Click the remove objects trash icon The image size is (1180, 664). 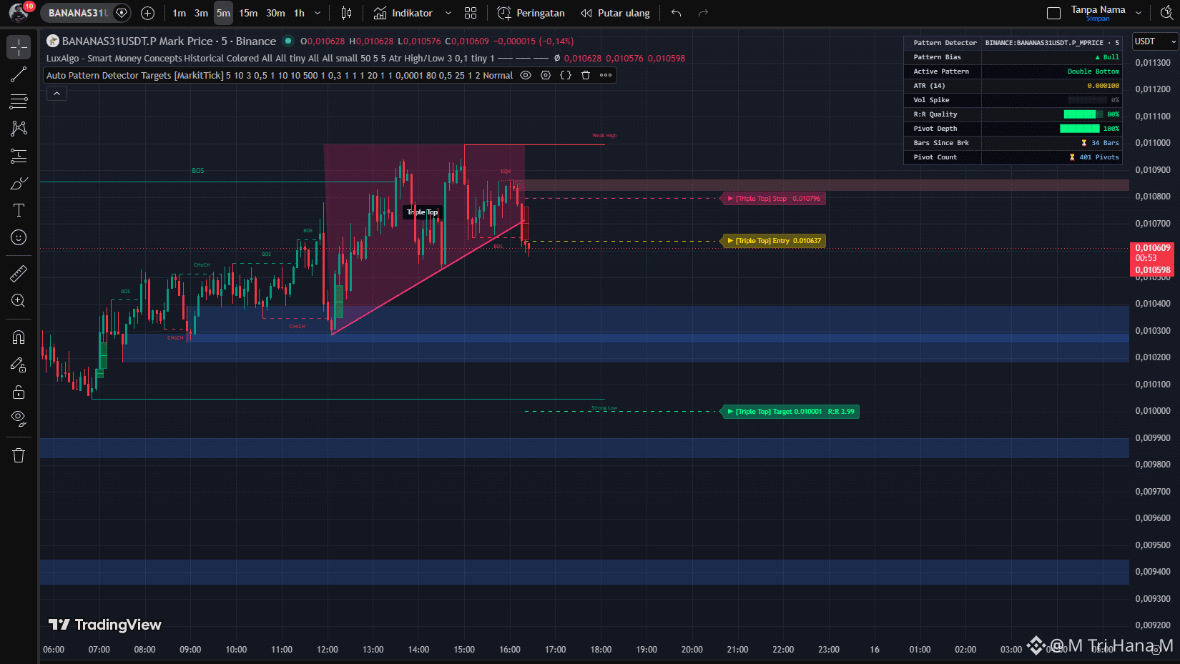point(19,455)
